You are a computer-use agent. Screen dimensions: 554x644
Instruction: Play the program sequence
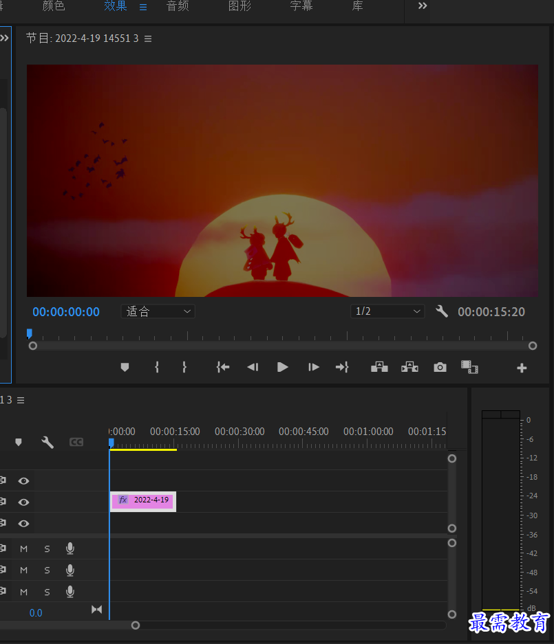(x=283, y=367)
